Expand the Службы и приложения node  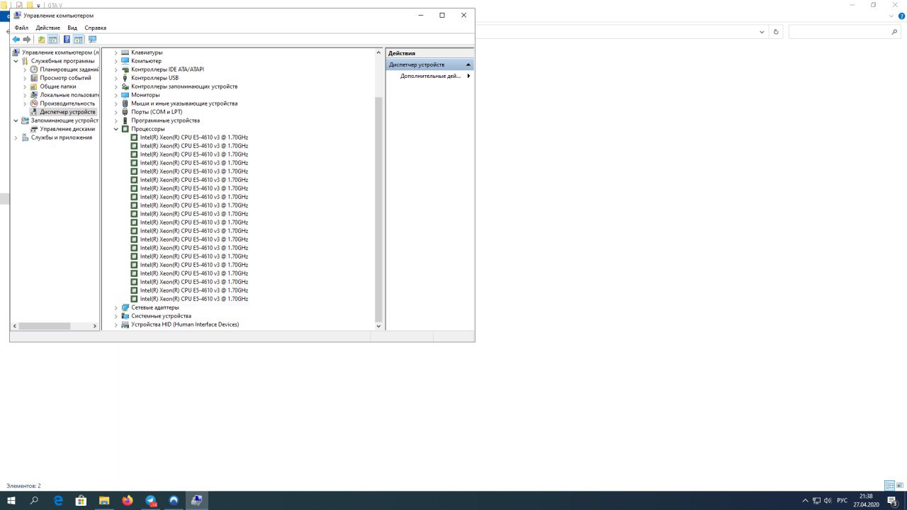point(16,137)
